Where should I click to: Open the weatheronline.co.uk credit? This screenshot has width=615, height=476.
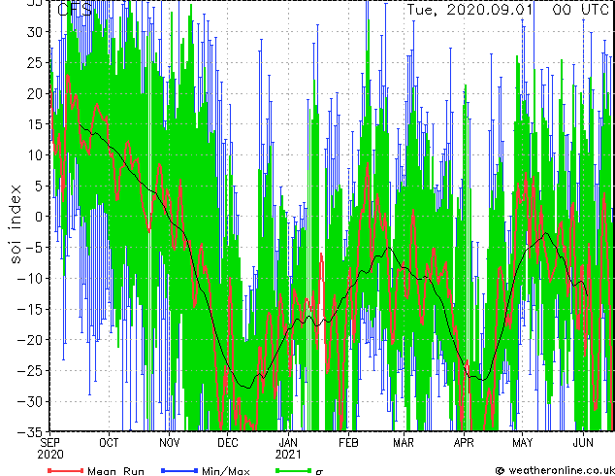[x=561, y=470]
